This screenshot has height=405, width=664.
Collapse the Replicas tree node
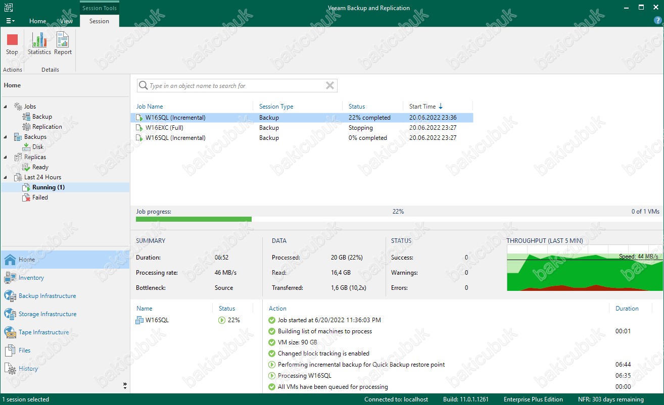point(6,157)
